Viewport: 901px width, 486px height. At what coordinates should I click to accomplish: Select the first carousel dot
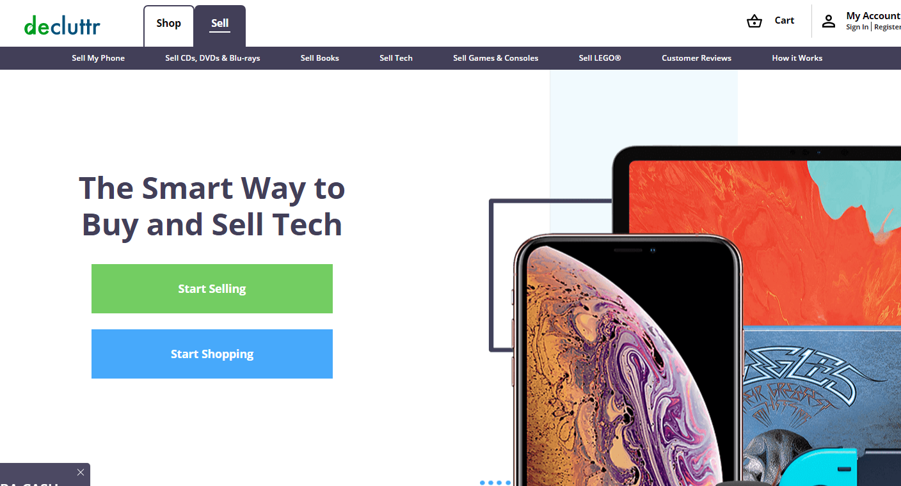tap(482, 483)
